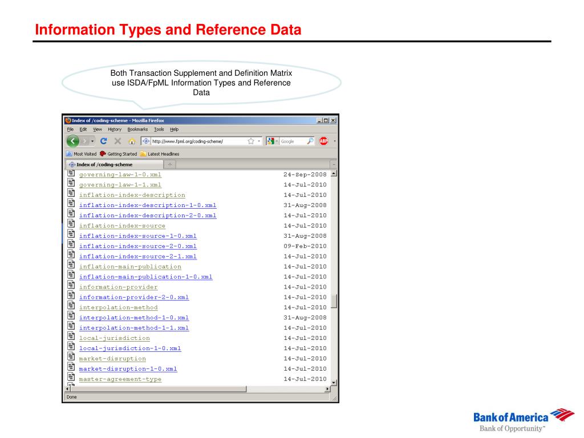Open the search engine chooser dropdown arrow

click(277, 141)
